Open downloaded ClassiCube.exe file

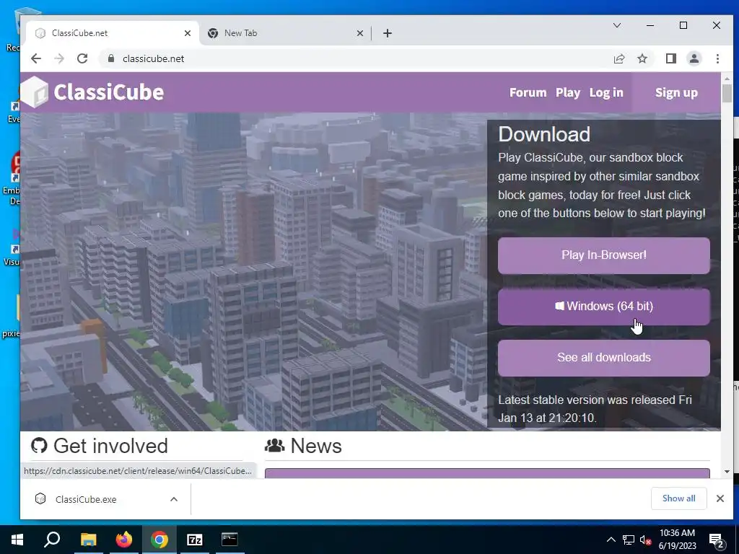(x=86, y=499)
